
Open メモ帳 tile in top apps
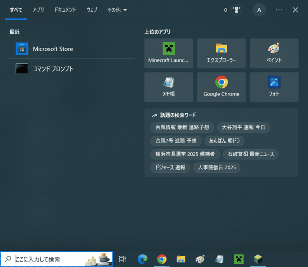click(169, 87)
